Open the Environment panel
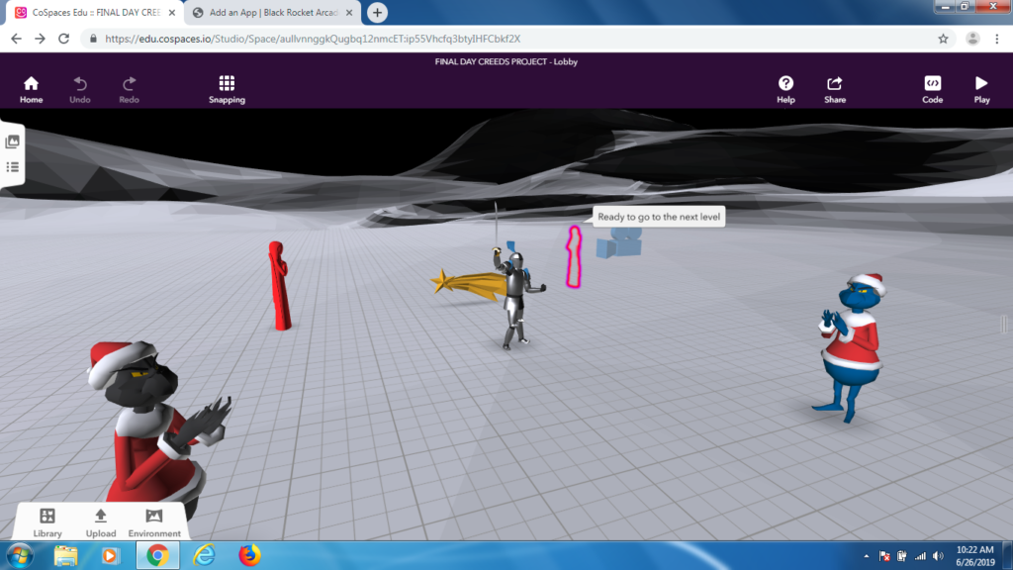Screen dimensions: 1013x570 pyautogui.click(x=153, y=522)
